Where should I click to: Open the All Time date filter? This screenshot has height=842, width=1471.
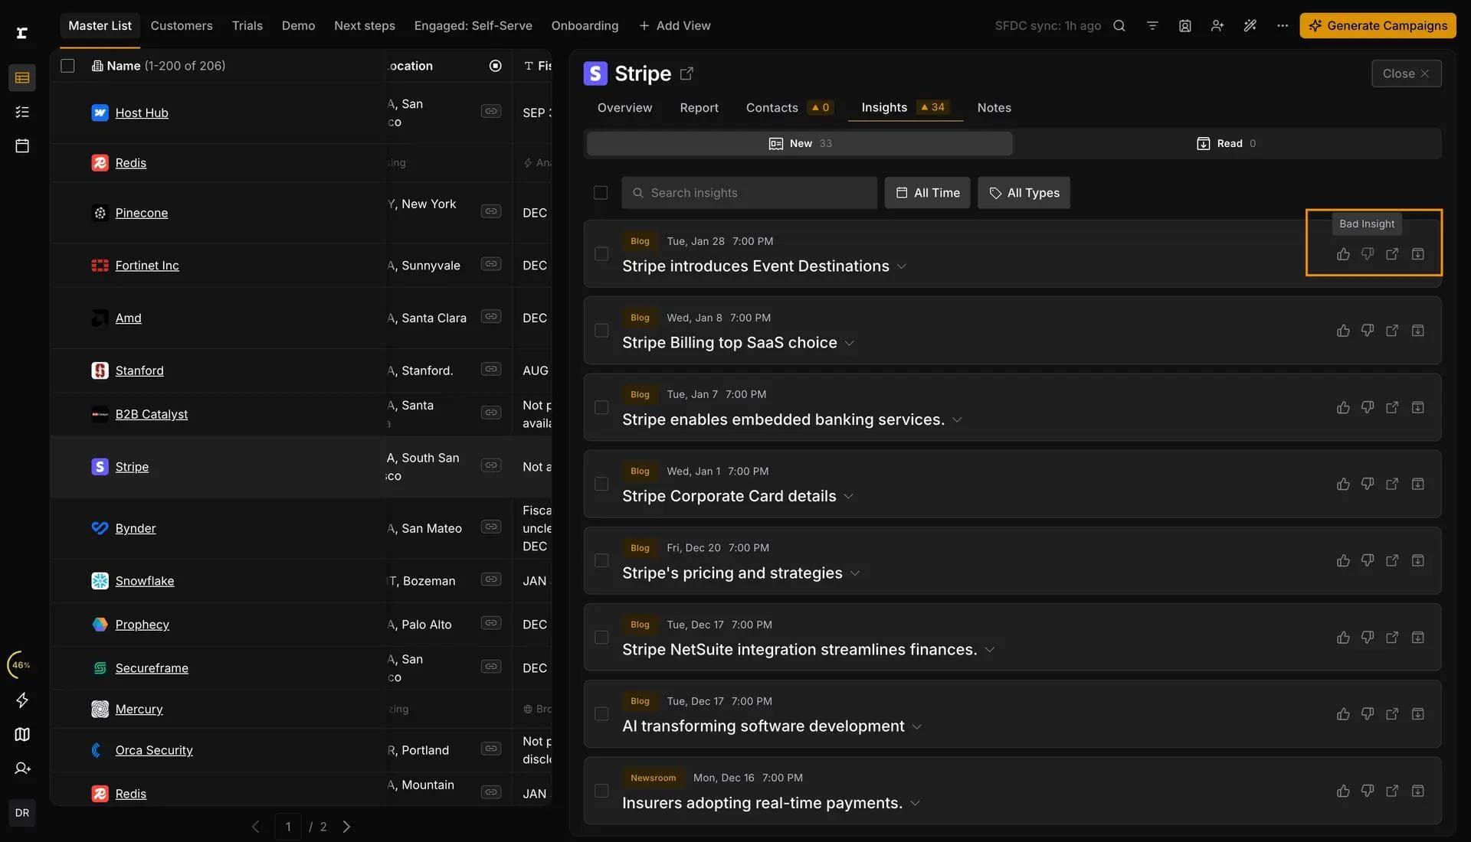coord(927,193)
